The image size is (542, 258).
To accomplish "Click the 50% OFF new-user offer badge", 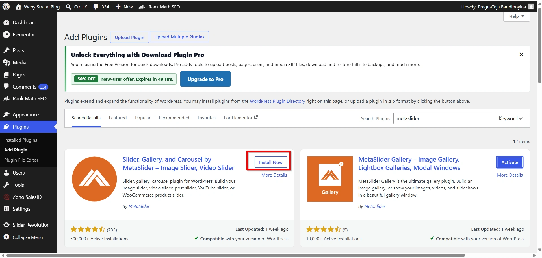I will pos(86,79).
